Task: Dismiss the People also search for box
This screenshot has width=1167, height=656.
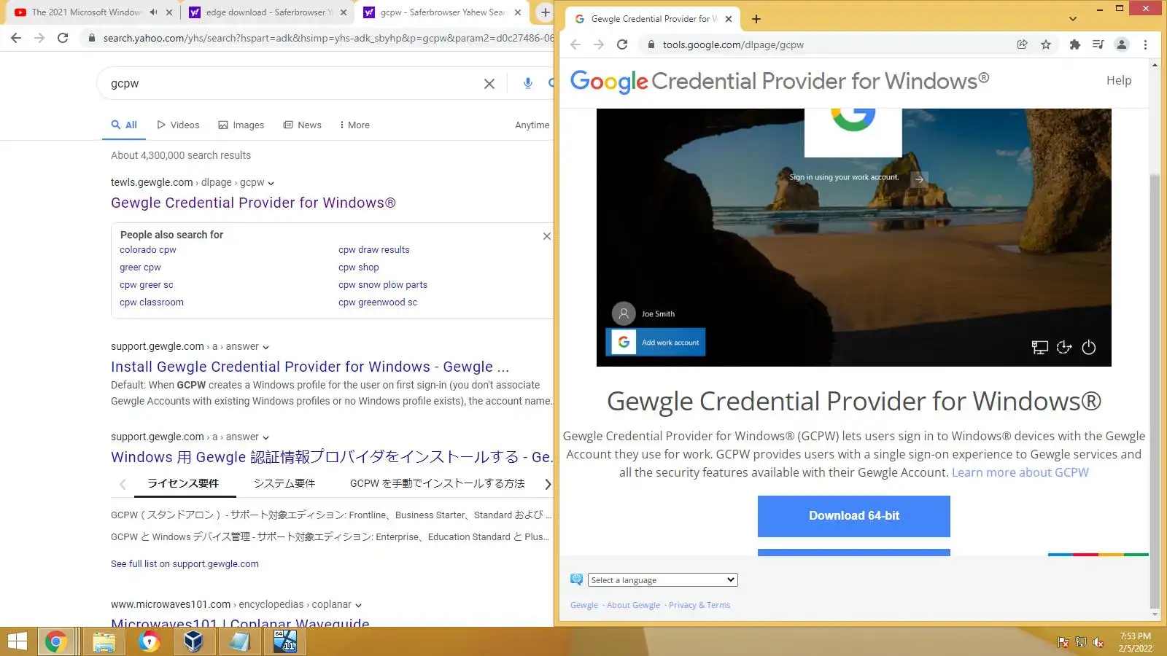Action: (x=547, y=236)
